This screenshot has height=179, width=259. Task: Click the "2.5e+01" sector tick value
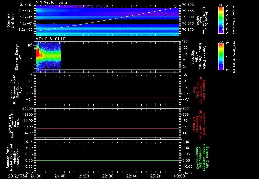point(26,11)
